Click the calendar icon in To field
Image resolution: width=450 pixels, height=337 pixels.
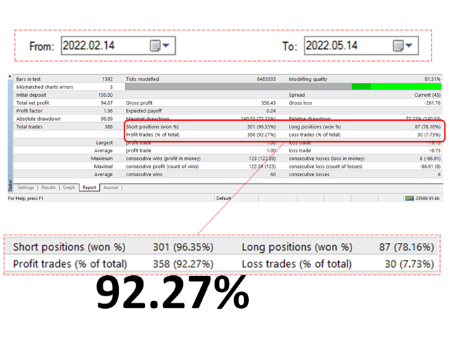pos(398,46)
